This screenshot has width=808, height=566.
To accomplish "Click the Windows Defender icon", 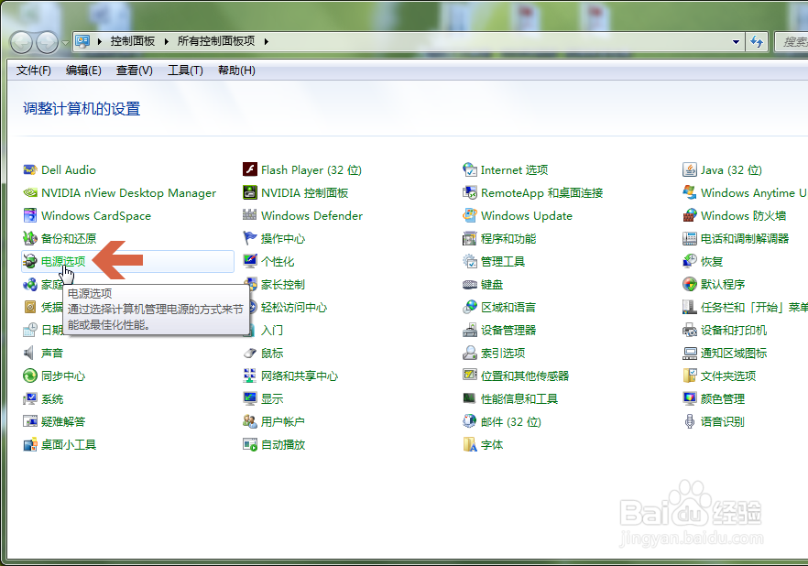I will 250,215.
